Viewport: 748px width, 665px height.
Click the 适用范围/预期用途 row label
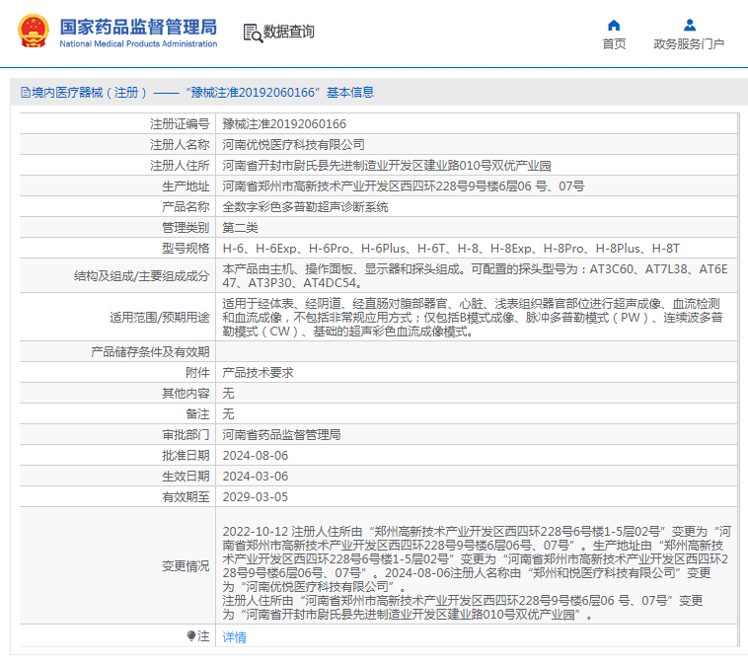(160, 318)
